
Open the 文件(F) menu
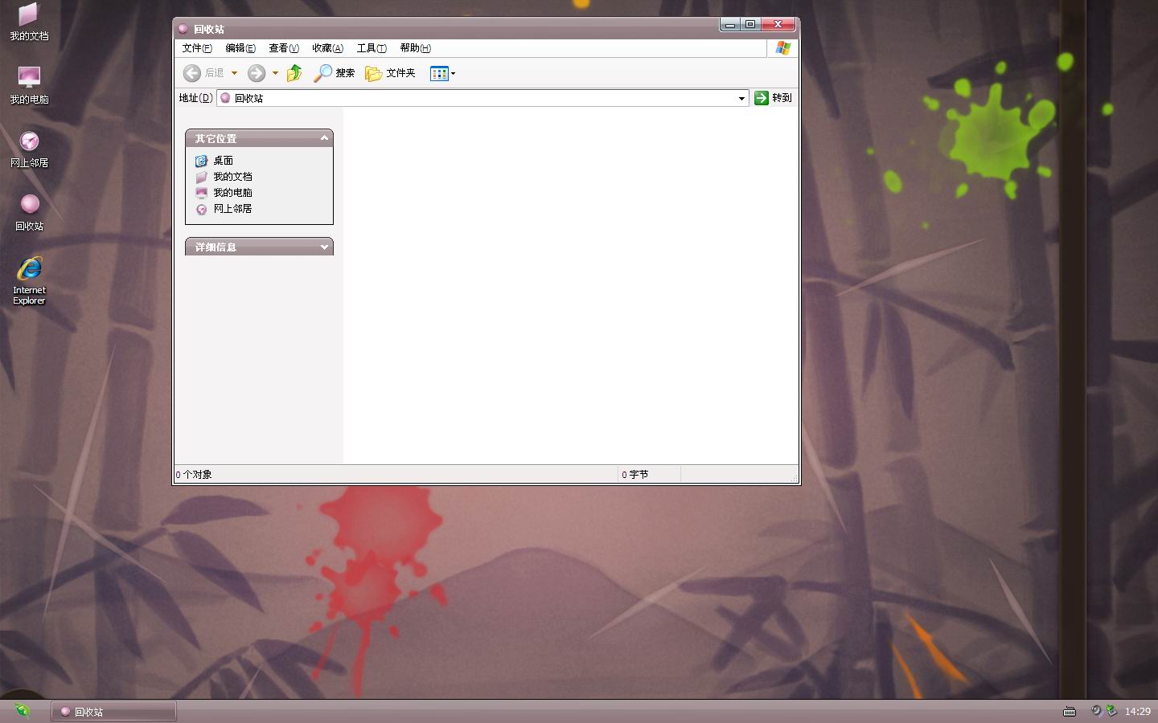tap(197, 48)
